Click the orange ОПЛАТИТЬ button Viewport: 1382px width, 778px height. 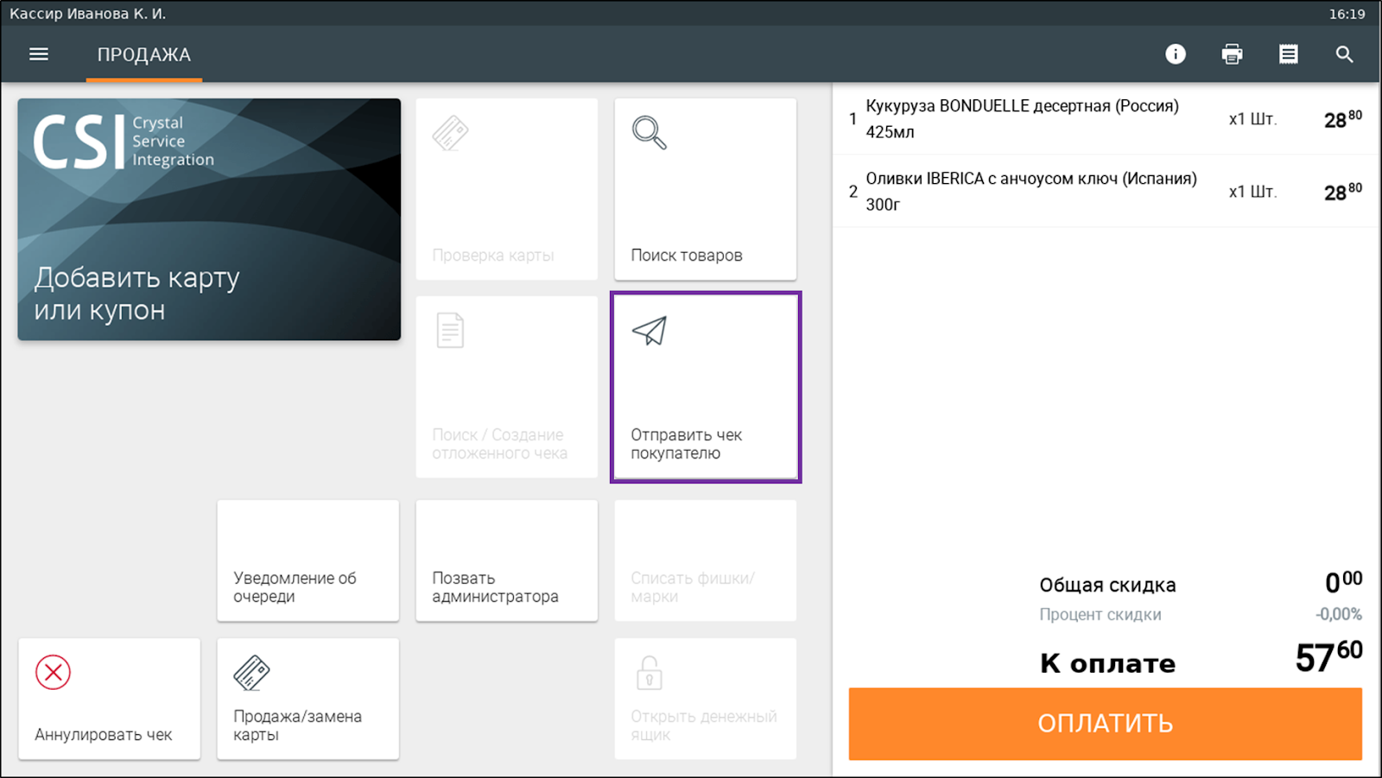coord(1106,724)
